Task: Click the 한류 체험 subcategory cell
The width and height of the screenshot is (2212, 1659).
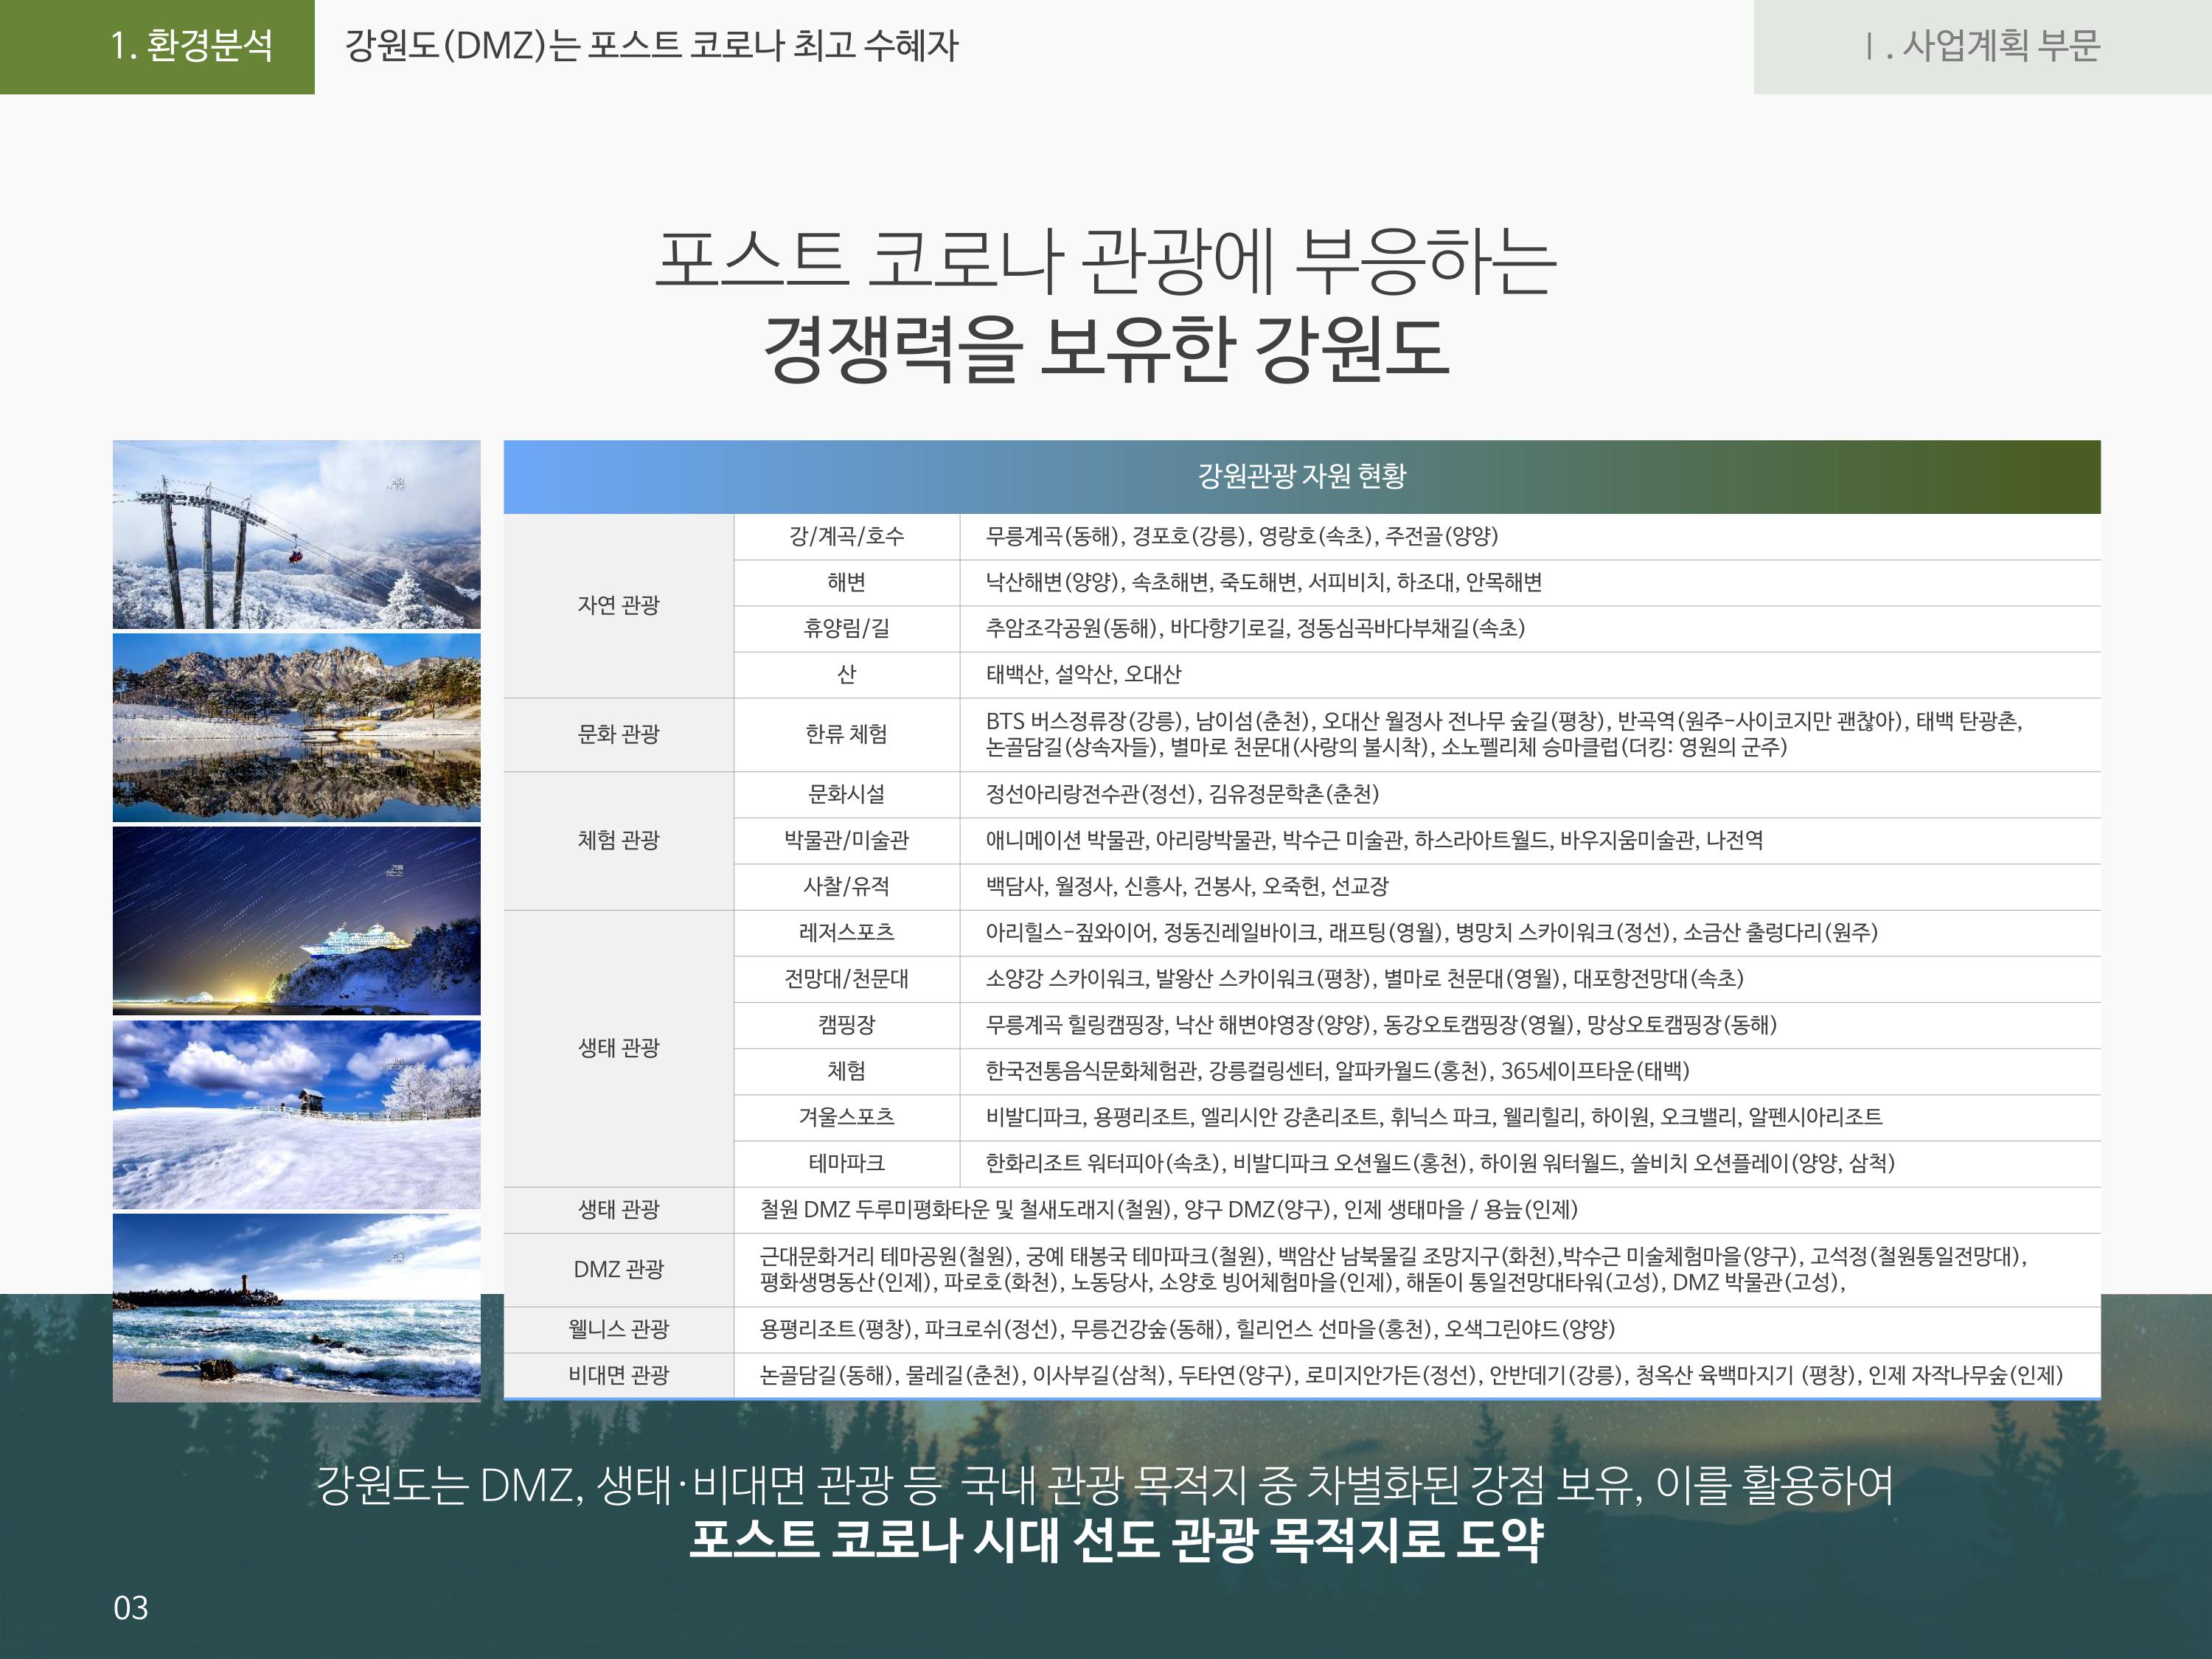Action: point(846,734)
